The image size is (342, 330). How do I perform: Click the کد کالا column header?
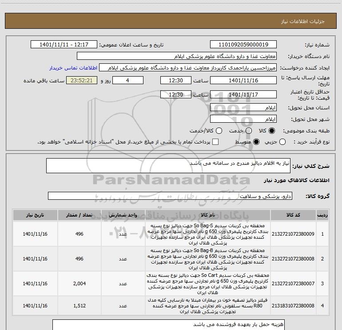click(x=293, y=215)
